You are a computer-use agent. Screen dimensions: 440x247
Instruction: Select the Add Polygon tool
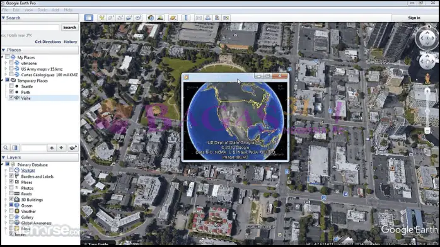pyautogui.click(x=111, y=18)
